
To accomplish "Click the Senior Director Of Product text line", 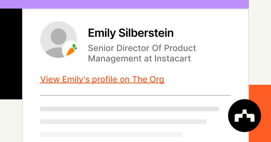I will [142, 48].
